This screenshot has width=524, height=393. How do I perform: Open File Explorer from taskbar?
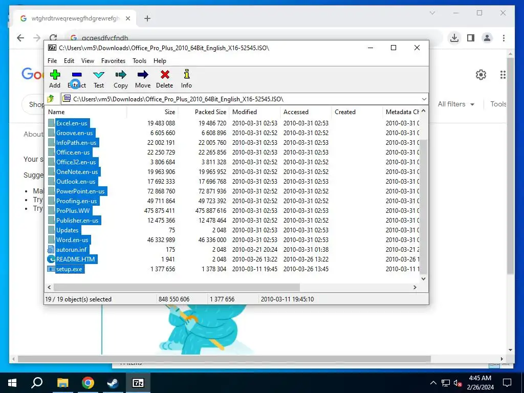[x=62, y=383]
